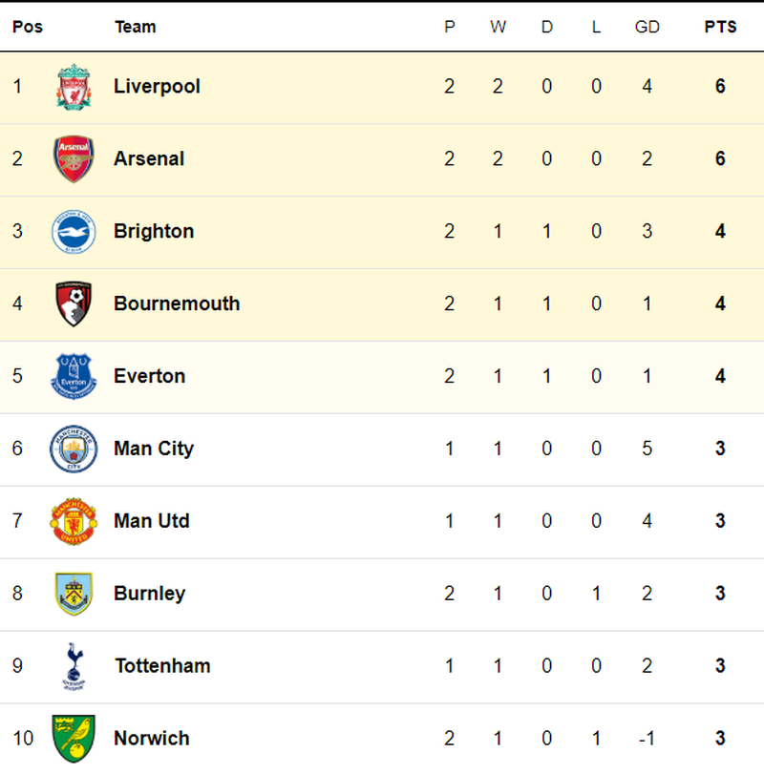
Task: Click the Burnley club badge
Action: pyautogui.click(x=74, y=594)
